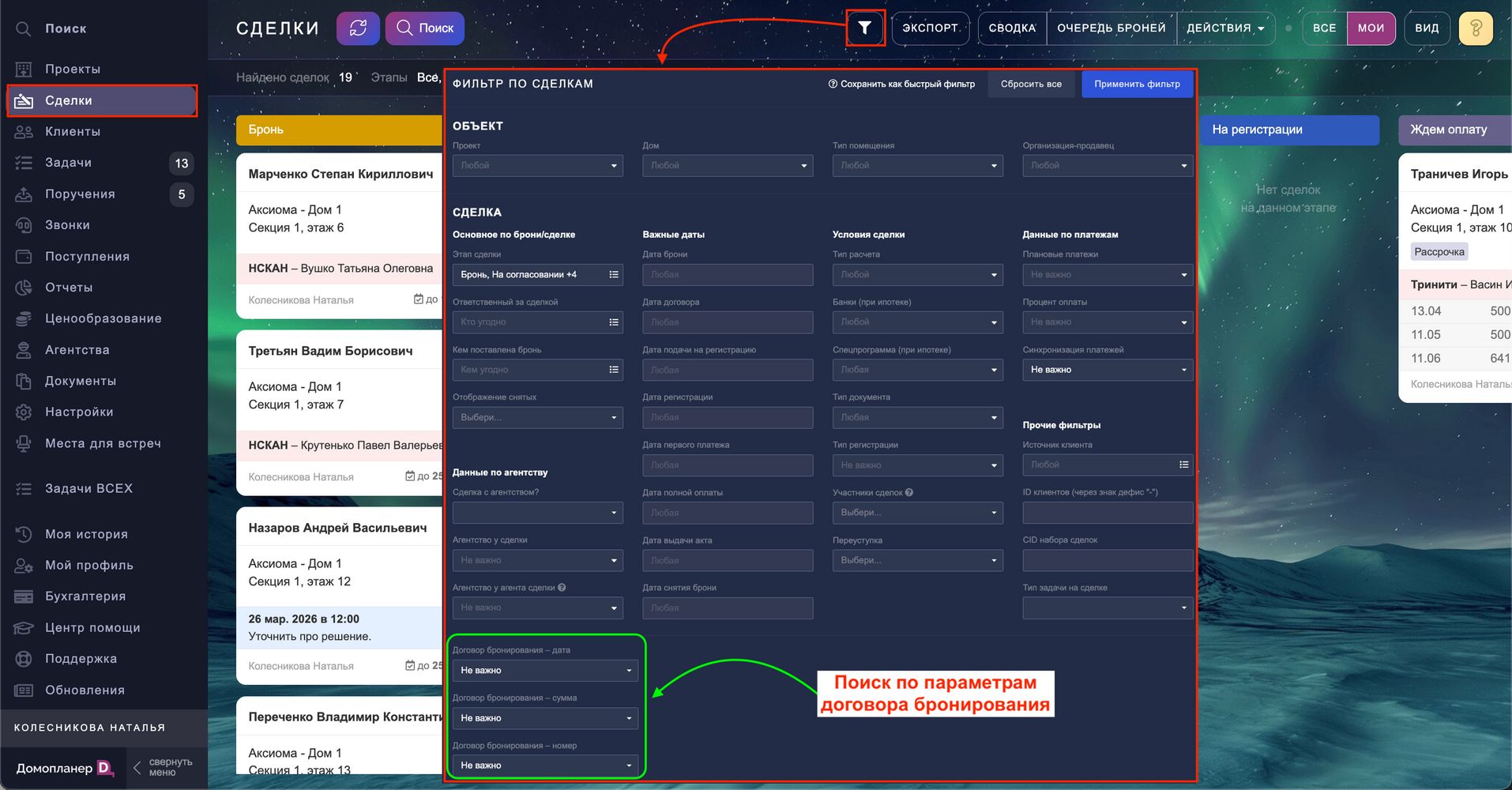Go to Клиенты in the sidebar menu
Viewport: 1512px width, 790px height.
tap(73, 132)
